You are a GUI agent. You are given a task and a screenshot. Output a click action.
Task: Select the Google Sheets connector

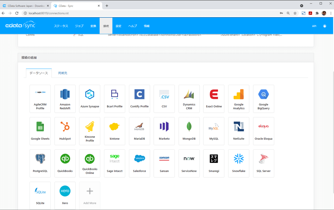pyautogui.click(x=40, y=131)
